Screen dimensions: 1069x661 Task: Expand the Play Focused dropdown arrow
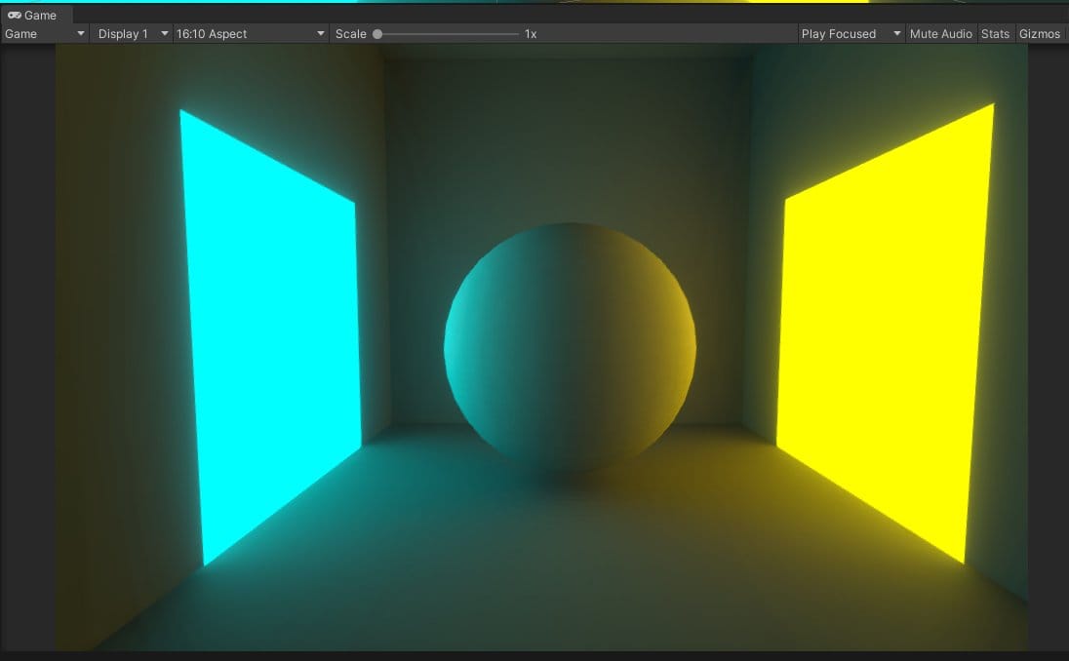point(896,33)
